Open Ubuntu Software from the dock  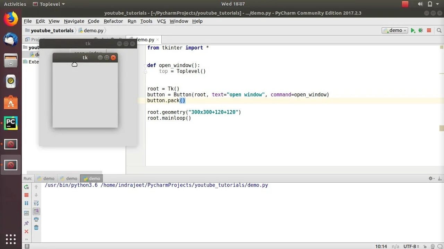11,102
